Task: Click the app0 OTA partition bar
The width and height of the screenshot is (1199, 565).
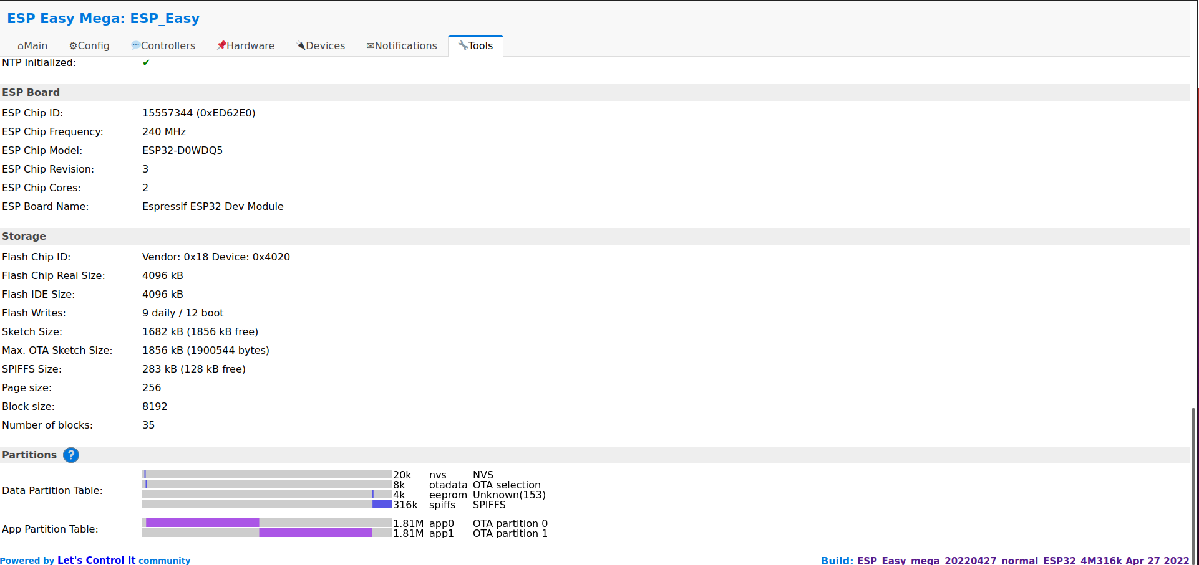Action: (267, 523)
